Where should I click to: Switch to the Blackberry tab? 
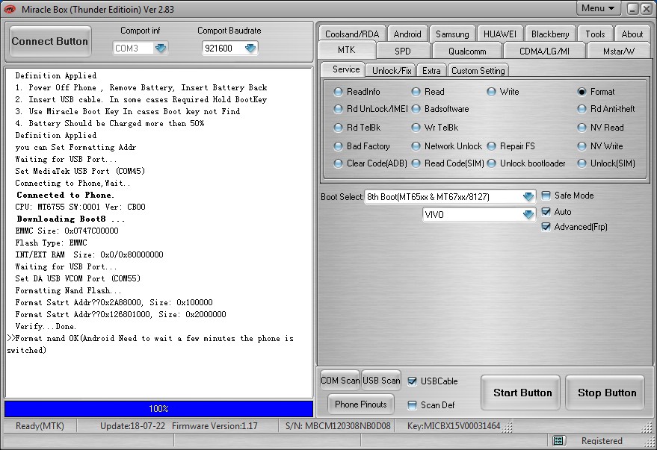[550, 34]
